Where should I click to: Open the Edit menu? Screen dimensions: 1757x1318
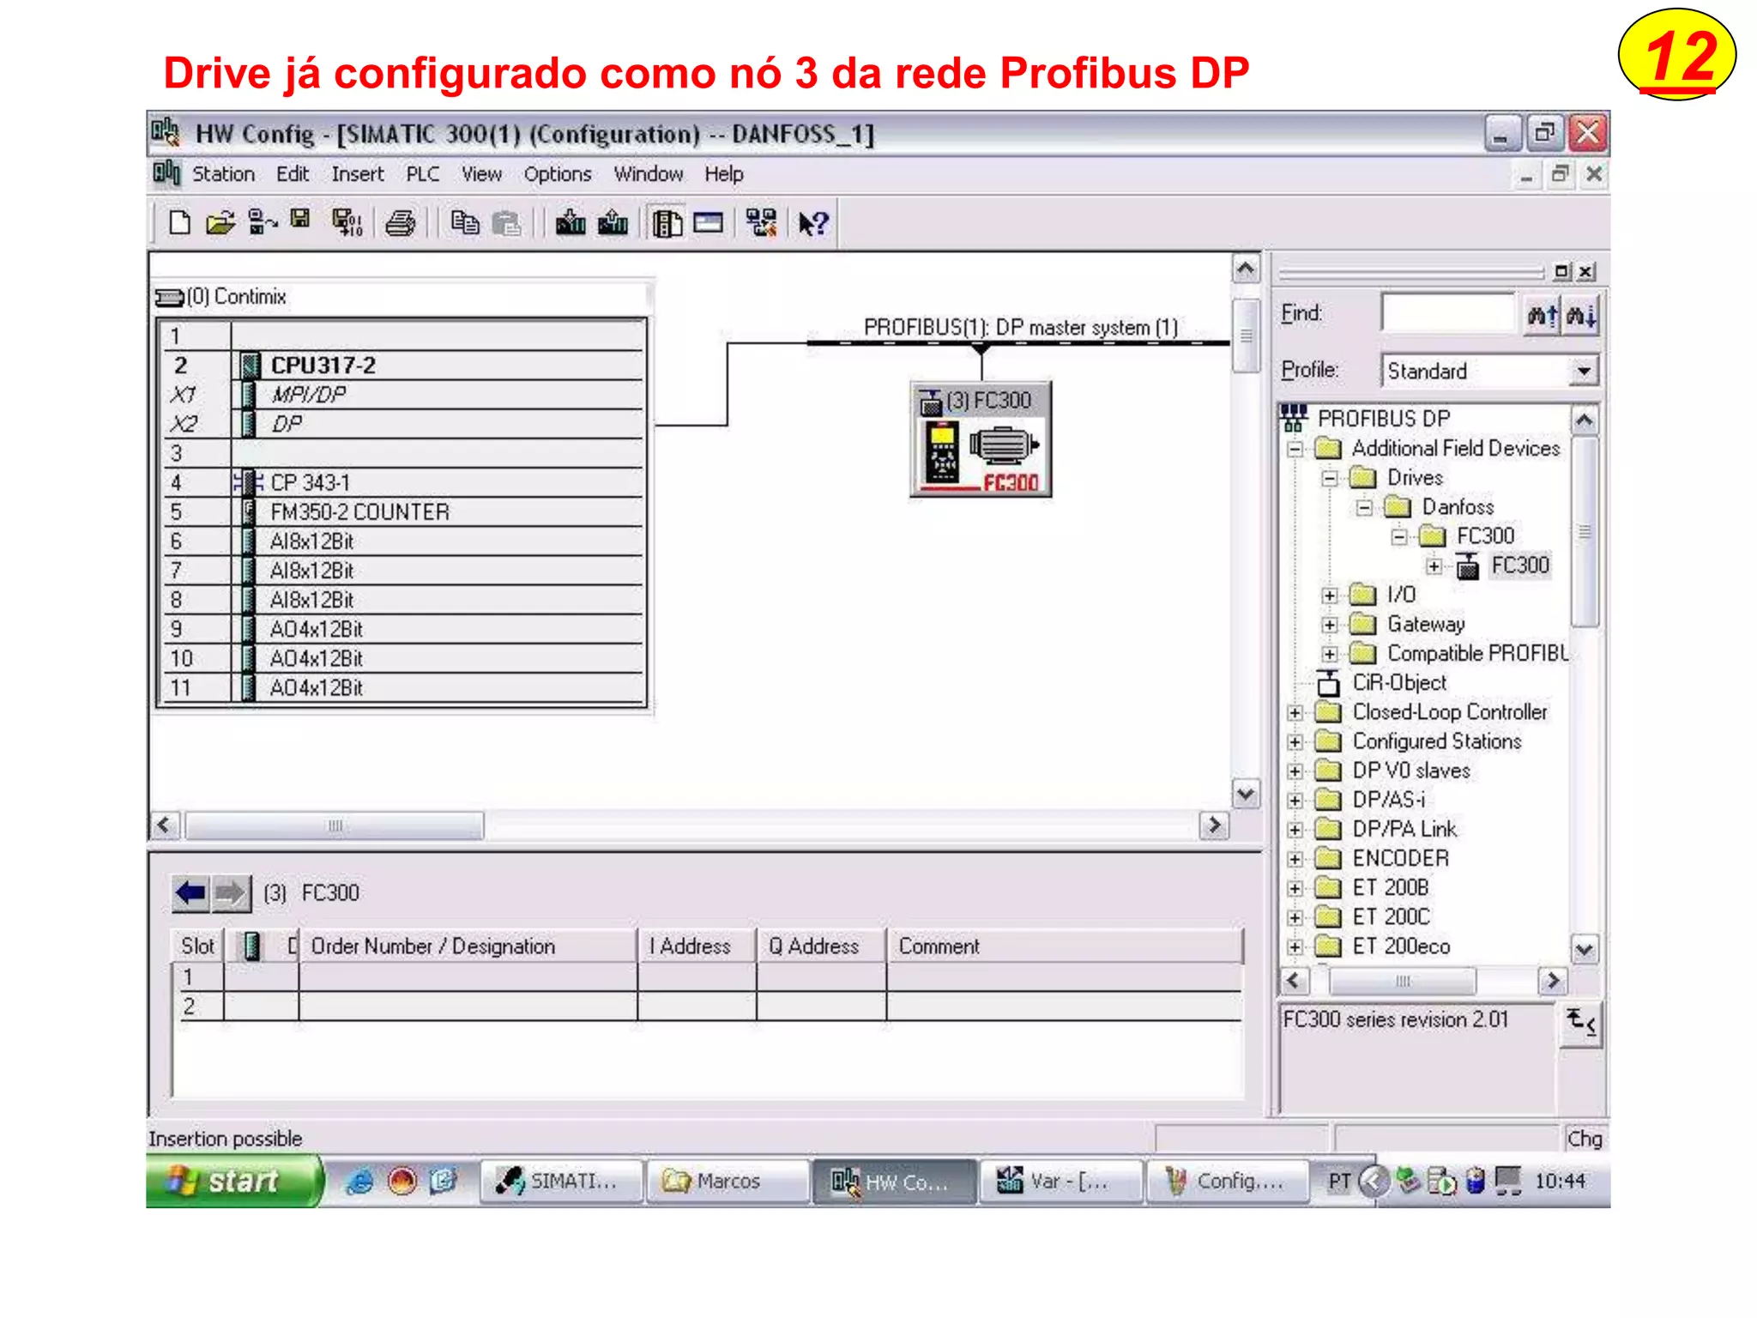click(293, 174)
